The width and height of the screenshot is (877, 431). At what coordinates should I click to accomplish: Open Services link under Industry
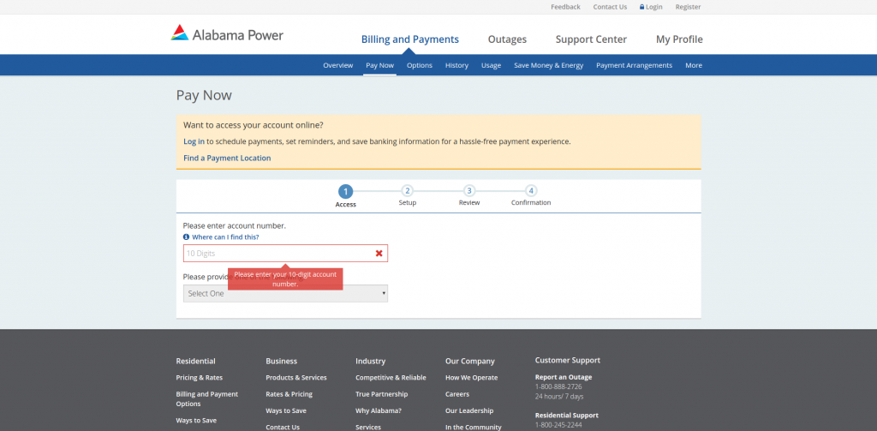click(x=368, y=427)
